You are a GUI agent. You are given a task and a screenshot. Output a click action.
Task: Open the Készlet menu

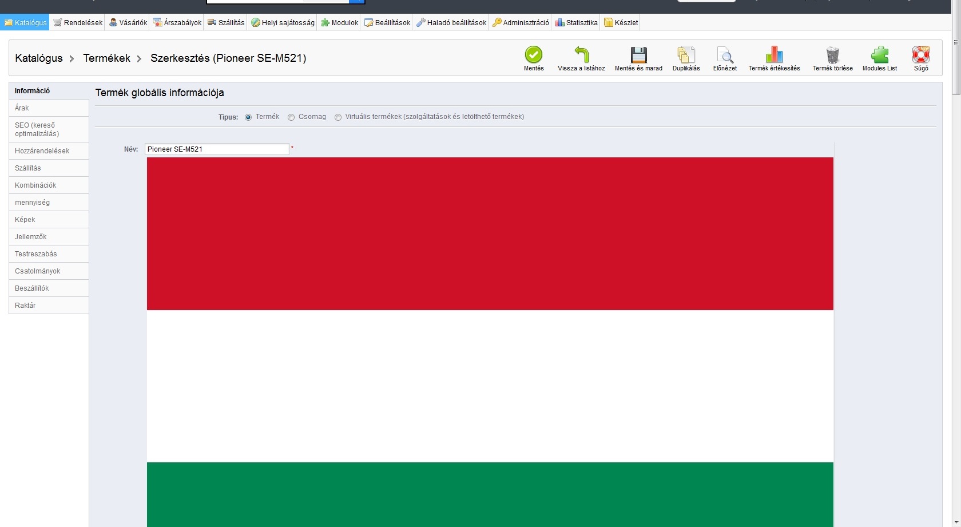coord(621,23)
